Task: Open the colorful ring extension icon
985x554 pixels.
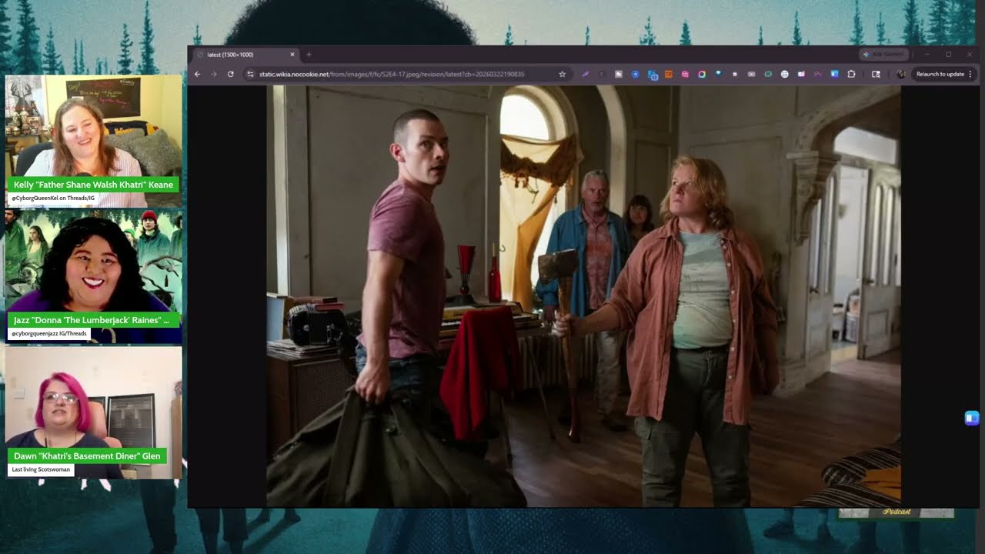Action: pos(702,74)
